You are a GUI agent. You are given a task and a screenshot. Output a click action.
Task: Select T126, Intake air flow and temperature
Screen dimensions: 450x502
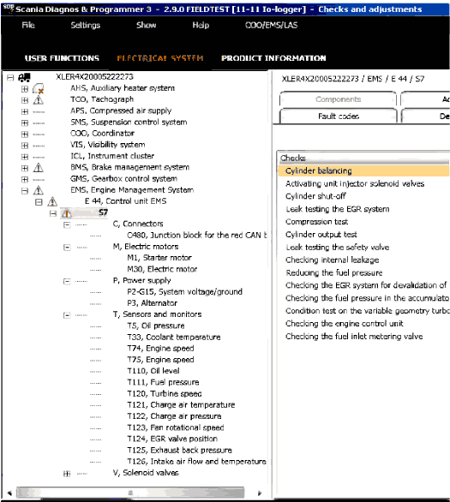point(196,462)
